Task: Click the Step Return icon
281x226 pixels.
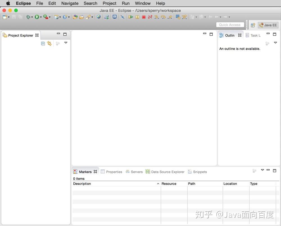Action: pos(170,17)
